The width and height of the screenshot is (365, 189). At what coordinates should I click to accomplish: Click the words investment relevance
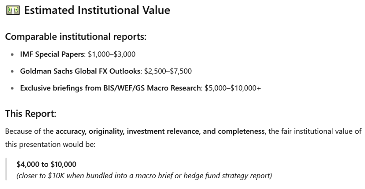[x=164, y=131]
